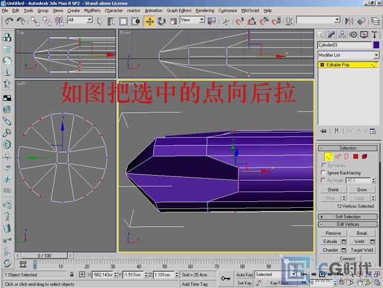
Task: Switch to the Create command panel tab
Action: 321,35
